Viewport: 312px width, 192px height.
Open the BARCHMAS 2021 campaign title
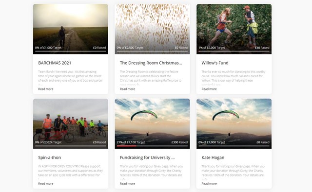tap(55, 63)
